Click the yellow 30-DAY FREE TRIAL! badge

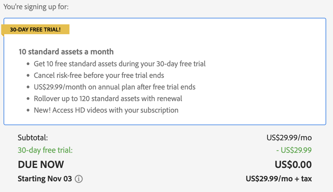tap(35, 29)
